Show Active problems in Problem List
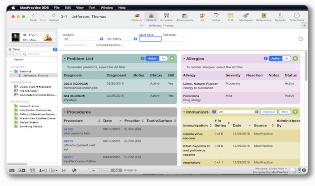Image resolution: width=315 pixels, height=186 pixels. pyautogui.click(x=152, y=59)
